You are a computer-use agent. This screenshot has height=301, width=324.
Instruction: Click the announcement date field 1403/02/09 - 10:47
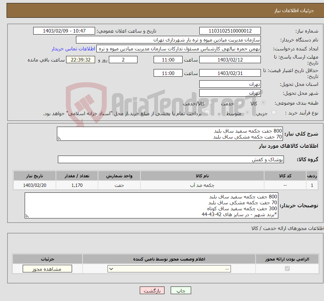tap(64, 31)
